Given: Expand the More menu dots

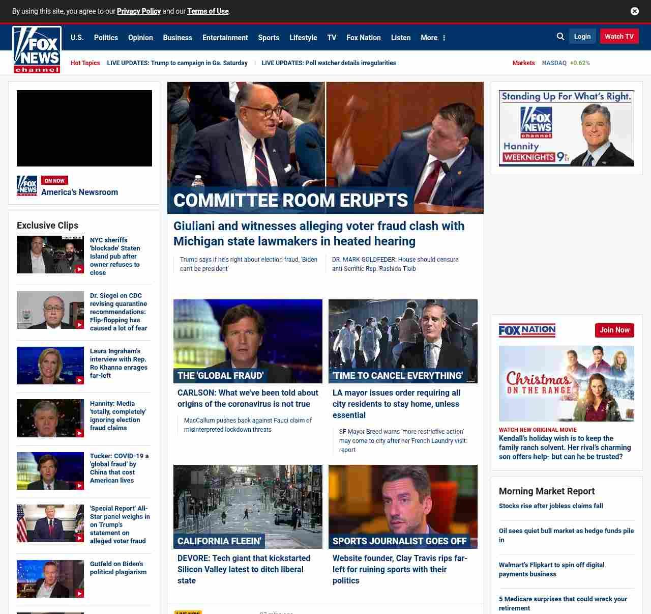Looking at the screenshot, I should (x=444, y=38).
